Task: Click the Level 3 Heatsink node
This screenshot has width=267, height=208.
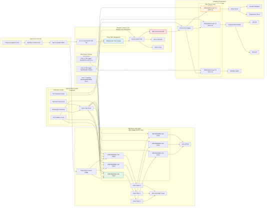Action: [x=86, y=79]
